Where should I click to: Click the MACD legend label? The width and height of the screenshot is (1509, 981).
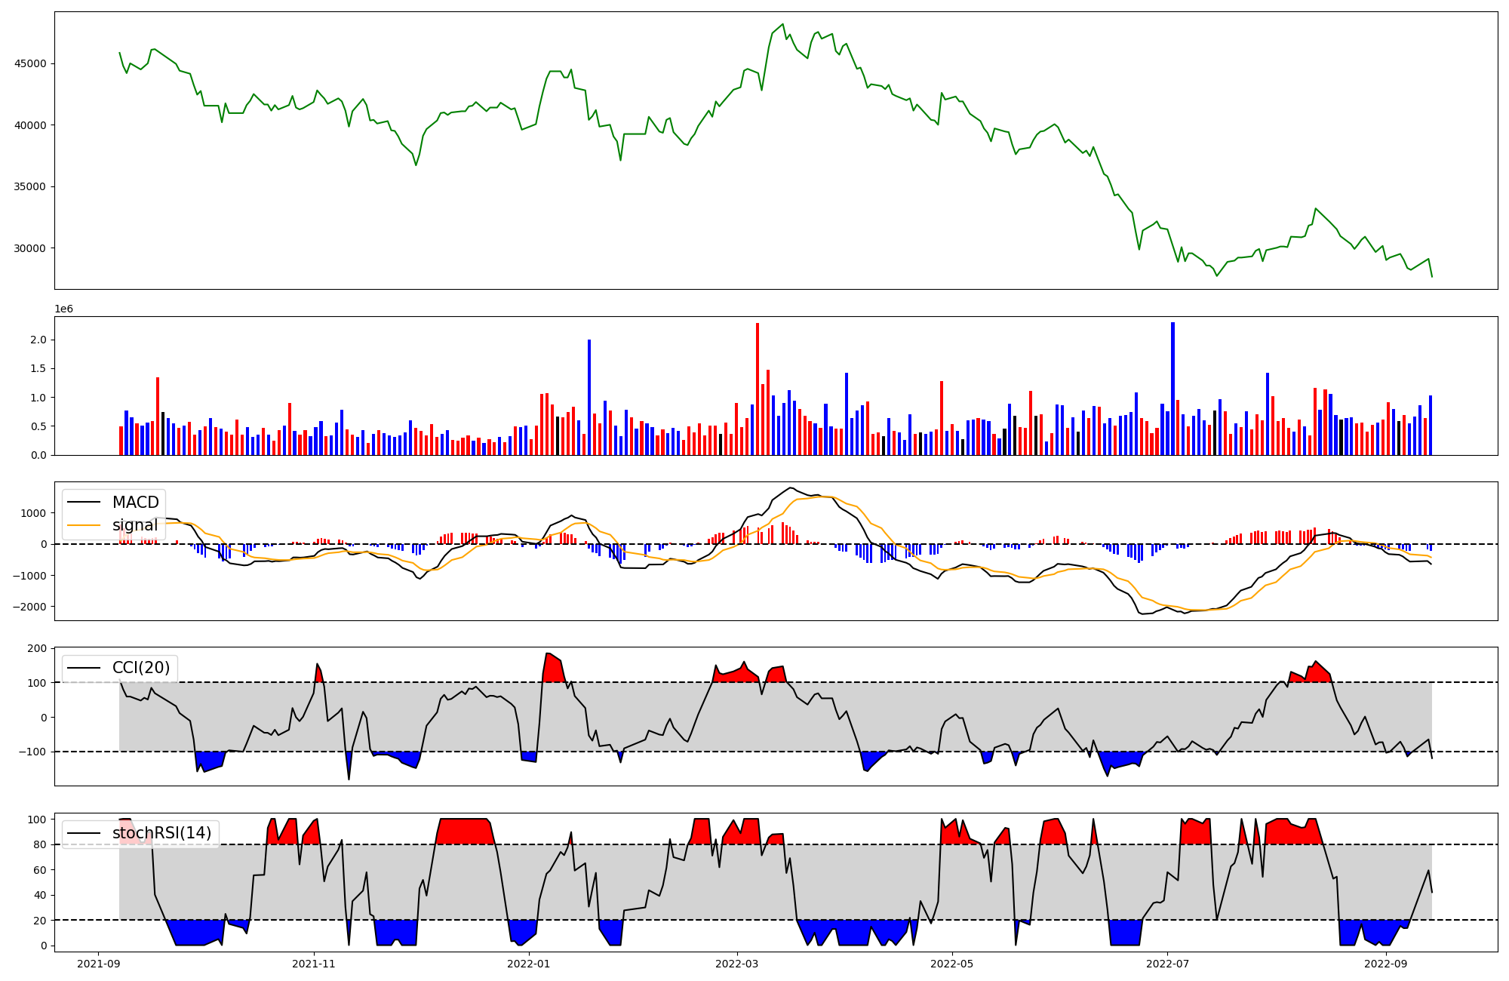coord(135,503)
